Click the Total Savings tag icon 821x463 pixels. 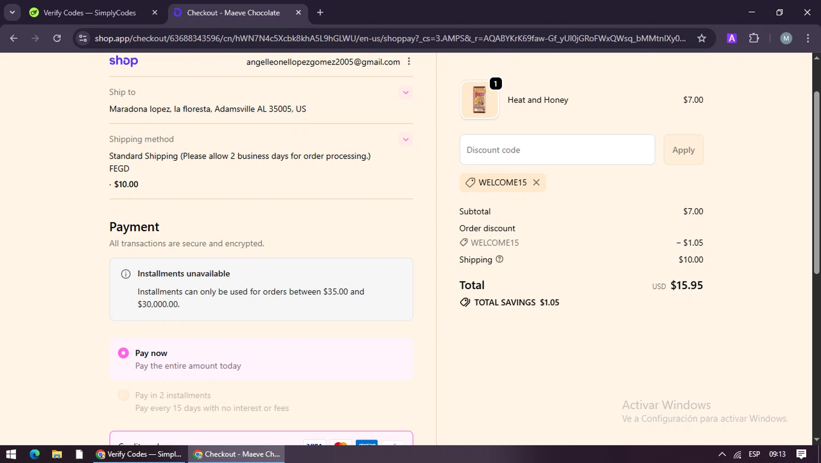pyautogui.click(x=465, y=302)
